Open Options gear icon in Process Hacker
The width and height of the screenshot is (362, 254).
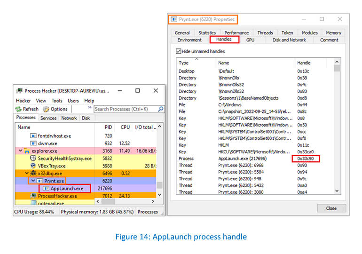point(46,109)
